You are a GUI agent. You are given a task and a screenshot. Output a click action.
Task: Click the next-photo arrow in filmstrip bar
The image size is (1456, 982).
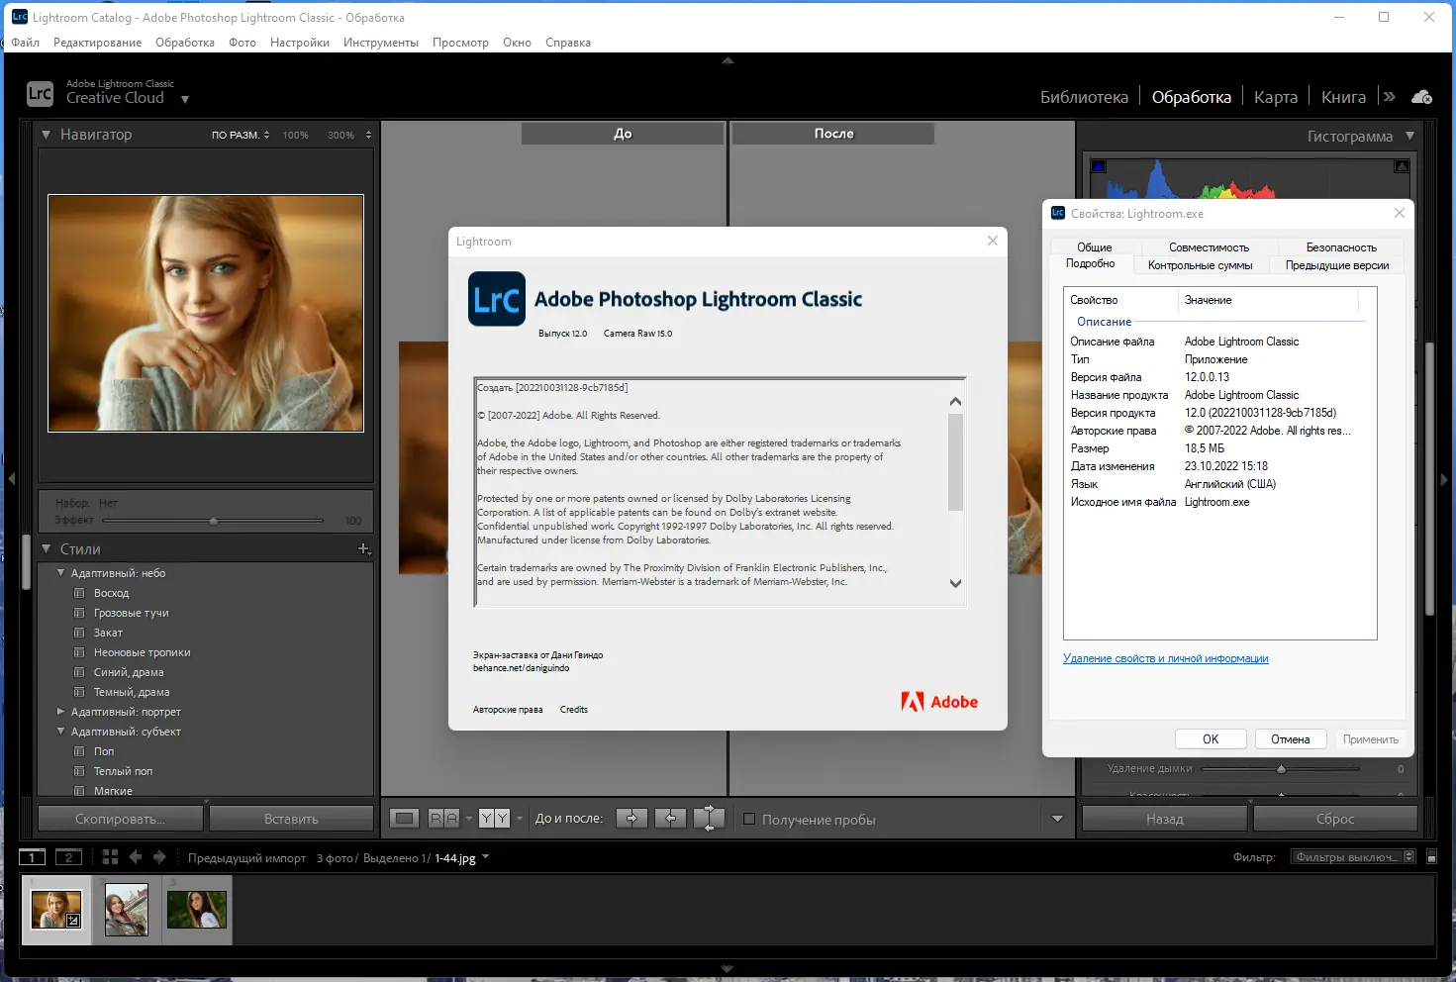(160, 857)
